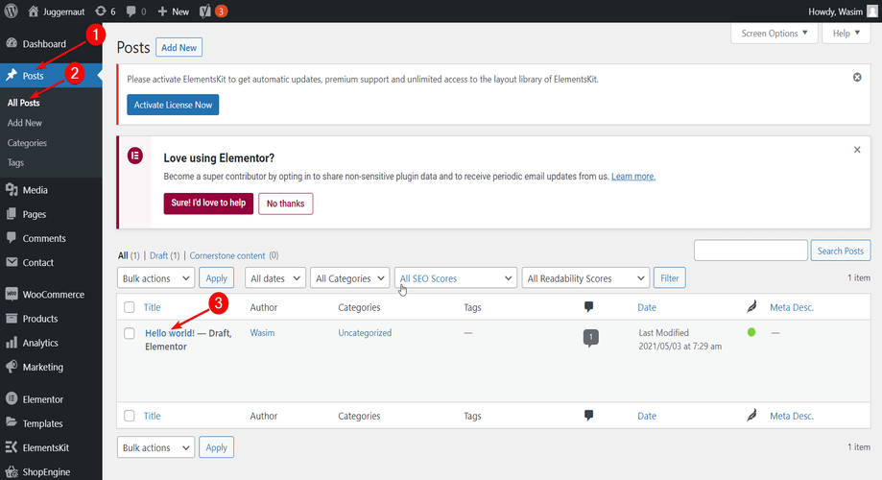Click the Activate License Now button
882x480 pixels.
pos(173,105)
